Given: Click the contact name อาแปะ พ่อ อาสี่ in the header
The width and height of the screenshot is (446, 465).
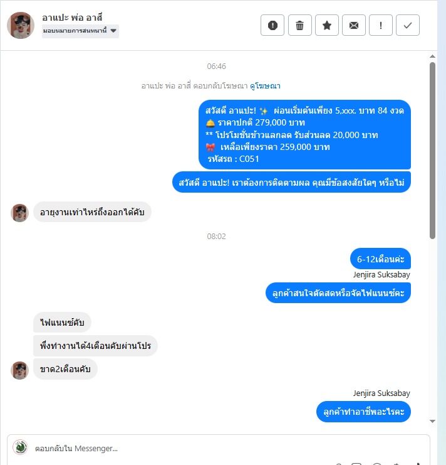Looking at the screenshot, I should [x=72, y=18].
